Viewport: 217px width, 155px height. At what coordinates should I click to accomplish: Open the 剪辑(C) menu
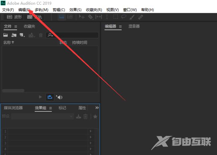tap(59, 10)
